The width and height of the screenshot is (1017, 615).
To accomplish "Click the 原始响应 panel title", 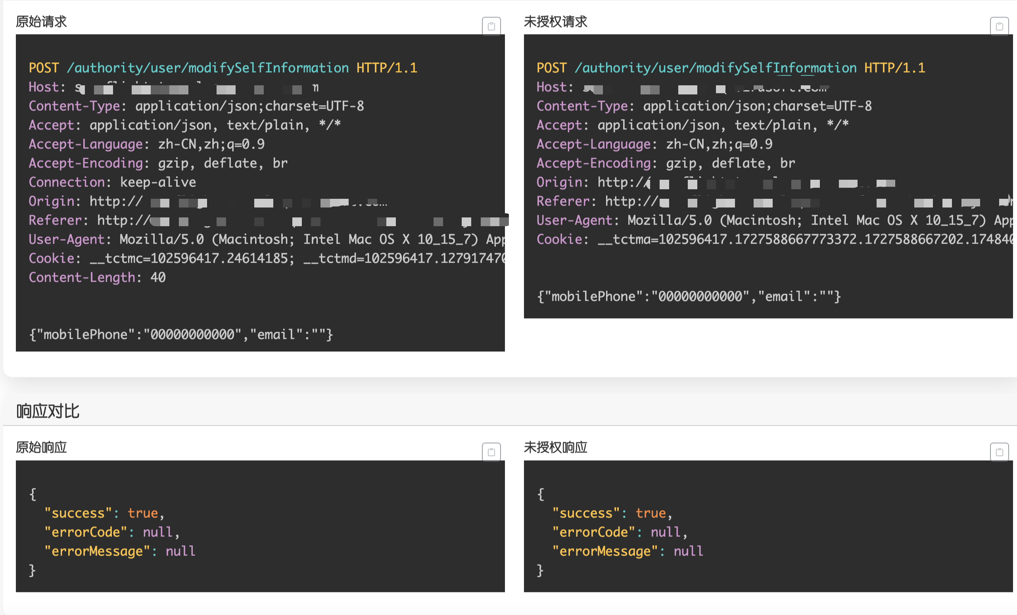I will (x=41, y=447).
